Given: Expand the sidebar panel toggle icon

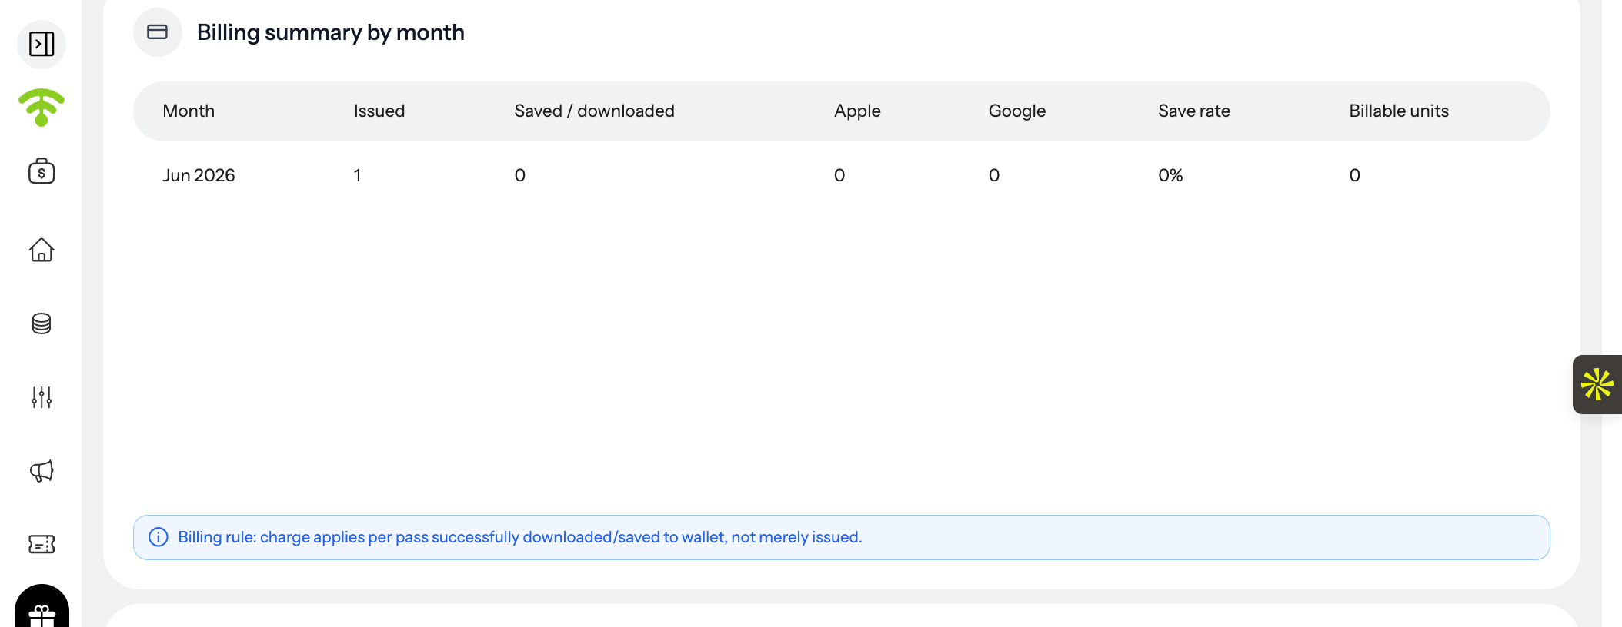Looking at the screenshot, I should point(42,44).
